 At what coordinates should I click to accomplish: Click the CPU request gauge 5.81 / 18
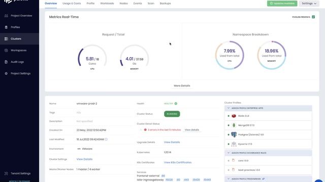coord(92,56)
